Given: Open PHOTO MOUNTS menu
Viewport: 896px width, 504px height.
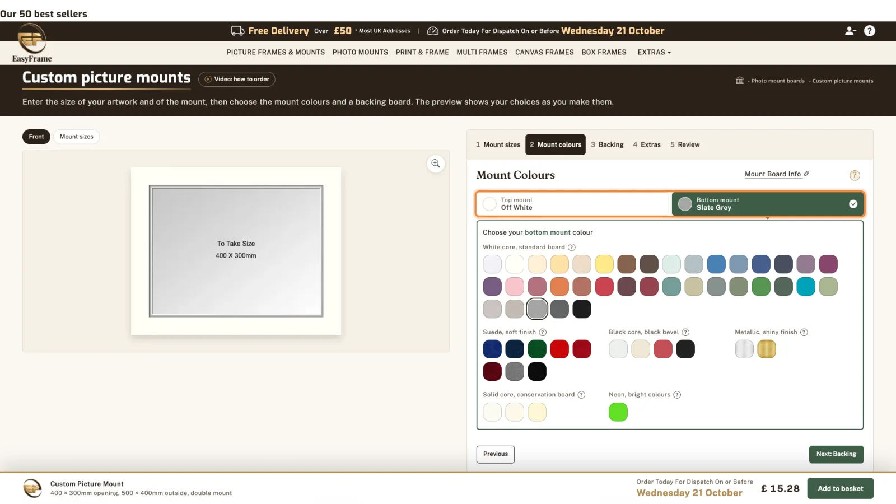Looking at the screenshot, I should click(x=360, y=52).
